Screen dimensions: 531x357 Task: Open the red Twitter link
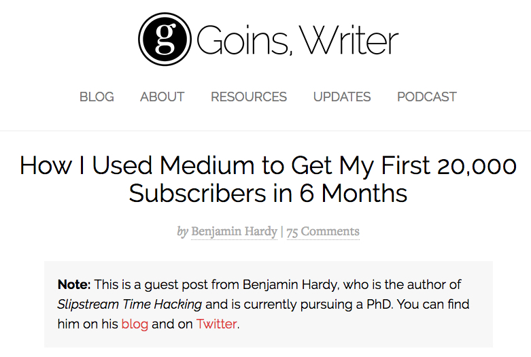[216, 324]
